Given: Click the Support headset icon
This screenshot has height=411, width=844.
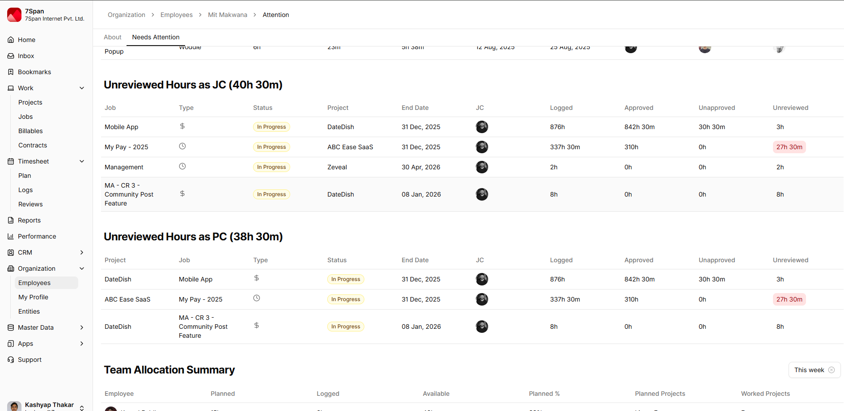Looking at the screenshot, I should (11, 360).
